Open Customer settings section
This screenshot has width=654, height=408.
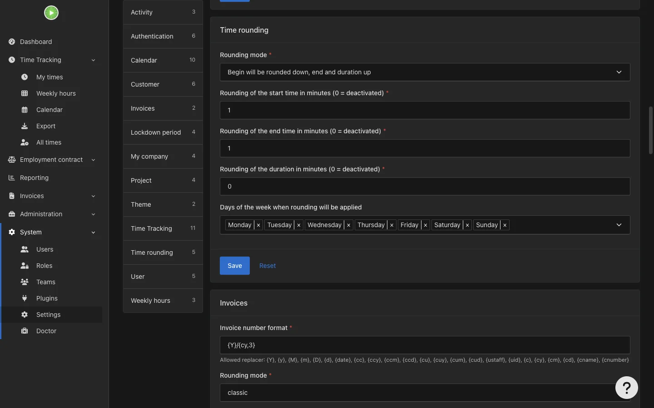pos(163,84)
